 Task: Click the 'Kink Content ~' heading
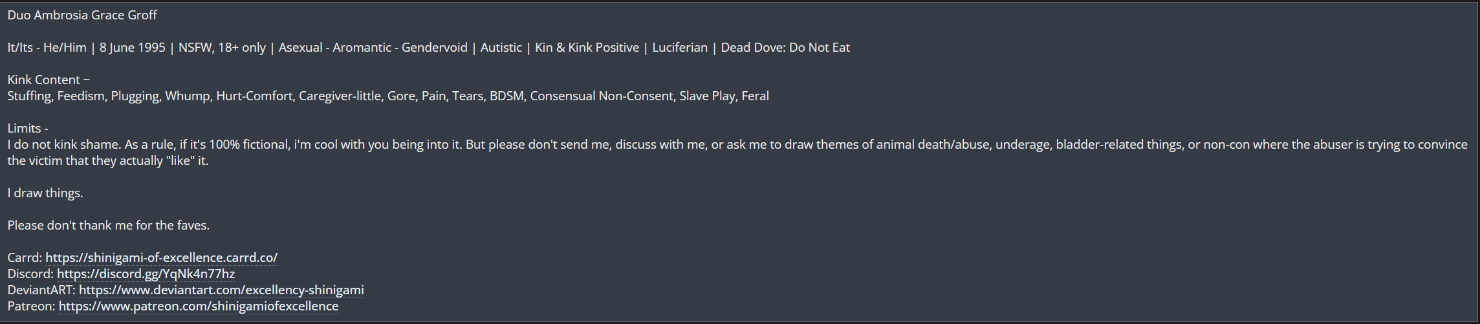(49, 80)
